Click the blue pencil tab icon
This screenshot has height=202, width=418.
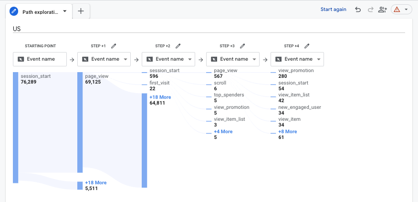(14, 11)
